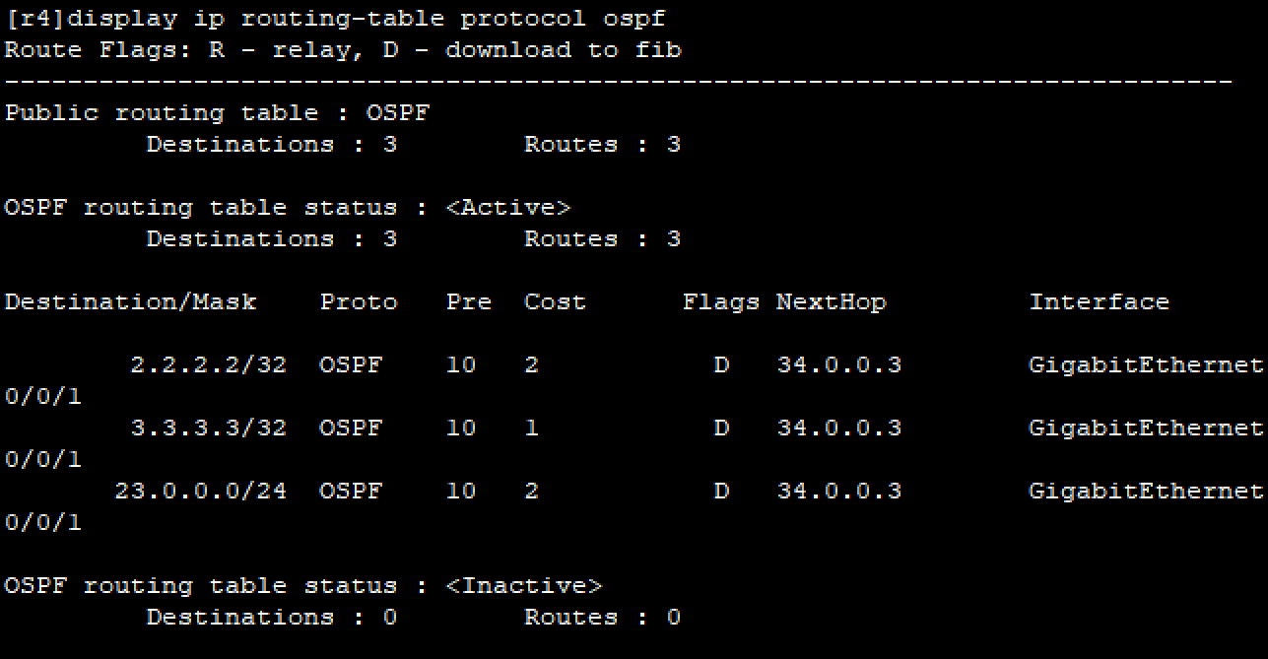This screenshot has height=659, width=1268.
Task: Select the 2.2.2.2/32 destination entry
Action: pos(208,365)
